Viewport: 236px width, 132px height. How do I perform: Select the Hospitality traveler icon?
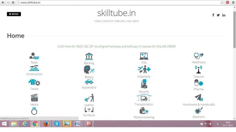pos(144,69)
